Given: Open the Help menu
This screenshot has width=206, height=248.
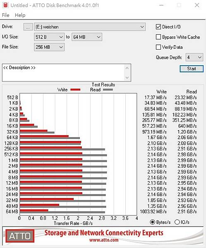Looking at the screenshot, I should pyautogui.click(x=20, y=15).
